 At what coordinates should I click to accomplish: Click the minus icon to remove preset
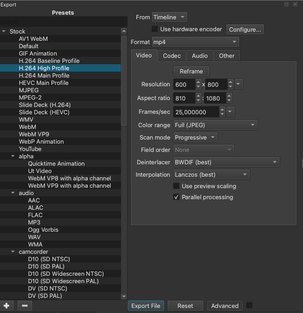pyautogui.click(x=25, y=306)
